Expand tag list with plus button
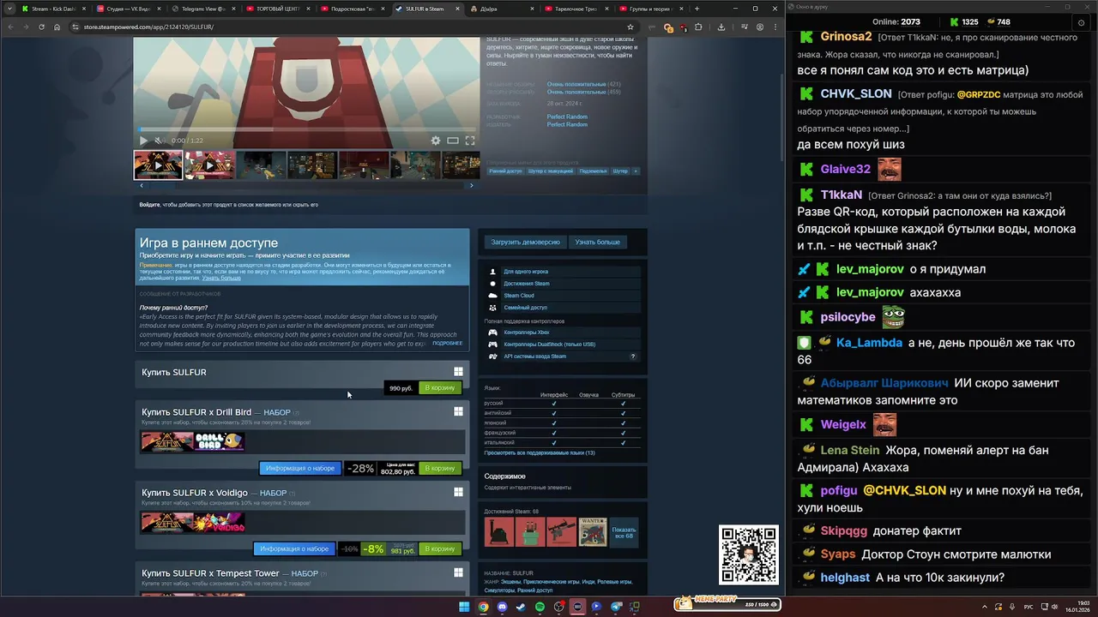Viewport: 1098px width, 617px height. click(636, 171)
